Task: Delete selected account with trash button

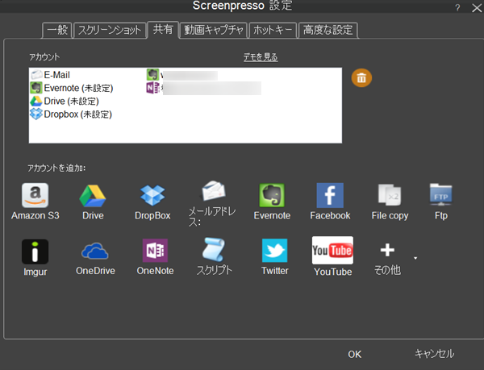Action: coord(361,77)
